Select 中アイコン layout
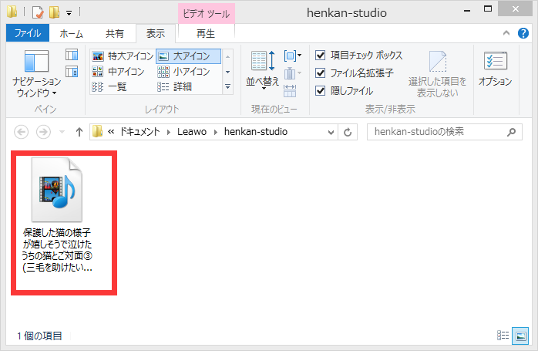Screen dimensions: 538x351 point(119,72)
